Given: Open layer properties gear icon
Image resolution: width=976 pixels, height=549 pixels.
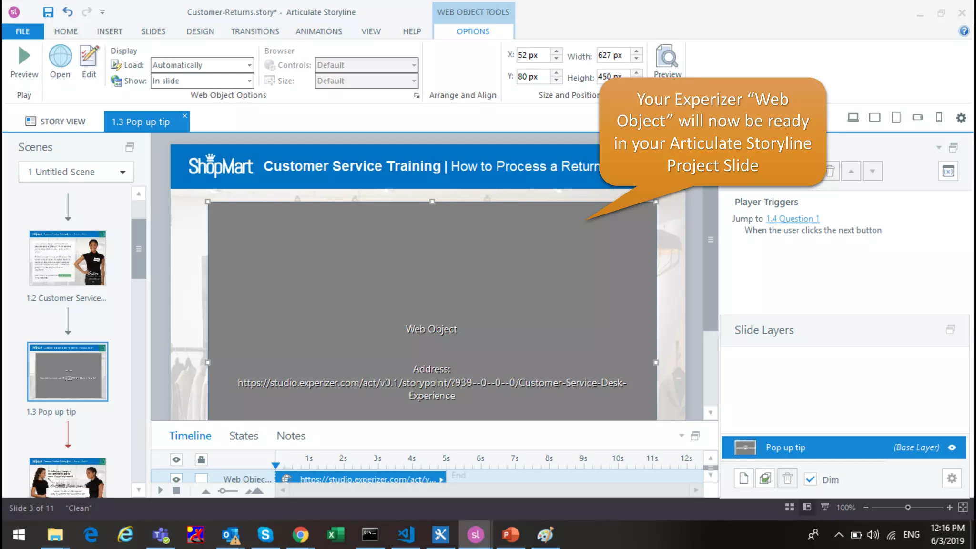Looking at the screenshot, I should click(952, 478).
